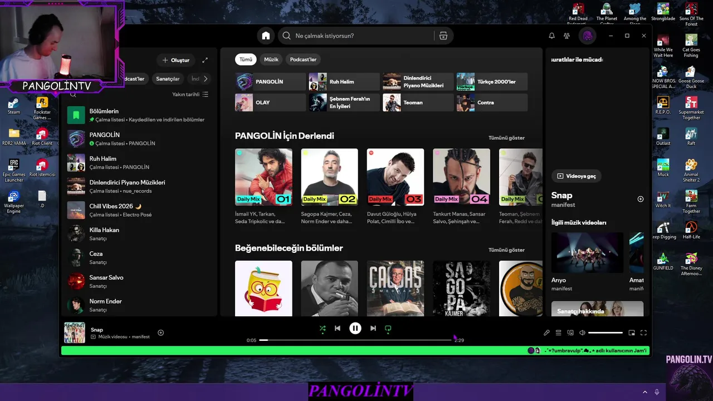Open the Jam avatar icon in green bar
The width and height of the screenshot is (713, 401).
(531, 351)
